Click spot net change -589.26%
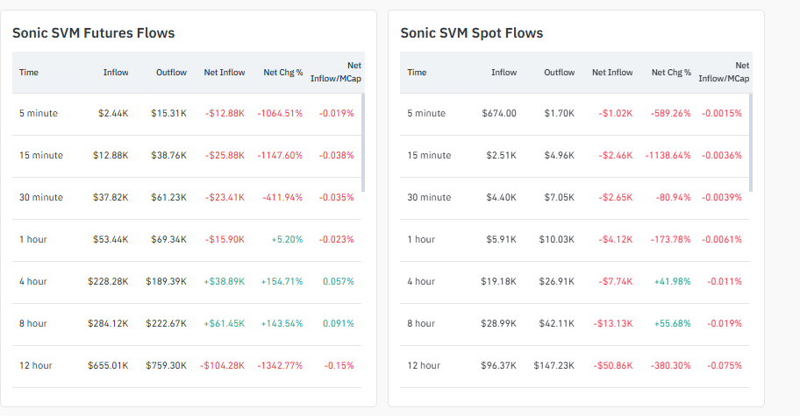Viewport: 800px width, 416px height. pos(670,113)
